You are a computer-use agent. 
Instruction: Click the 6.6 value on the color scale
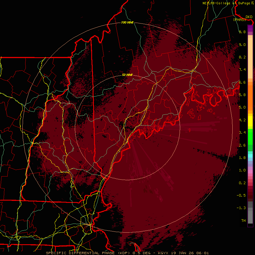point(242,82)
